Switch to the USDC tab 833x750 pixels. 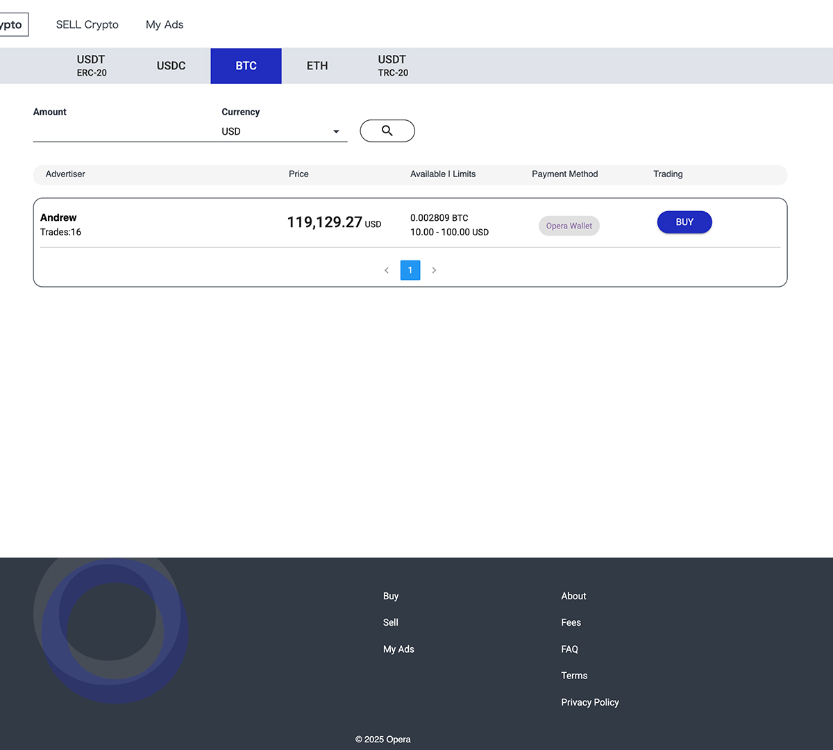(171, 66)
